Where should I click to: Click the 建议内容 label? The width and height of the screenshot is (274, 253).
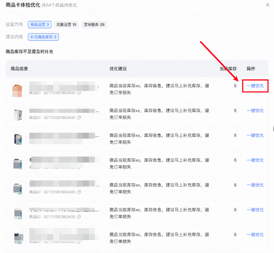click(x=14, y=37)
